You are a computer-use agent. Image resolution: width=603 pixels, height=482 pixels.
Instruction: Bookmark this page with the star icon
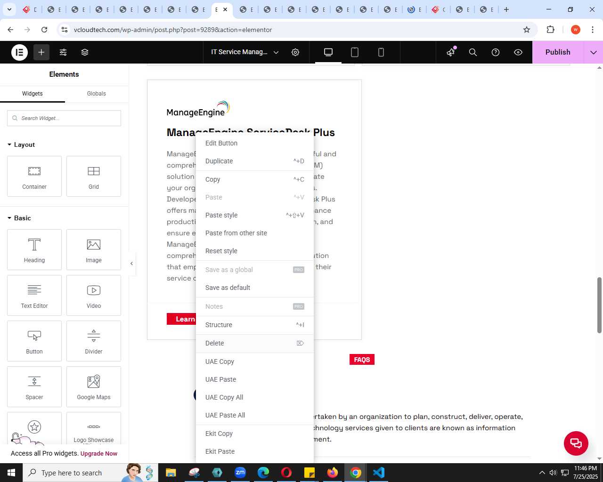[x=527, y=30]
